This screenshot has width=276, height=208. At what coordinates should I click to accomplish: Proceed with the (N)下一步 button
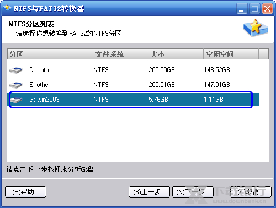coord(193,192)
